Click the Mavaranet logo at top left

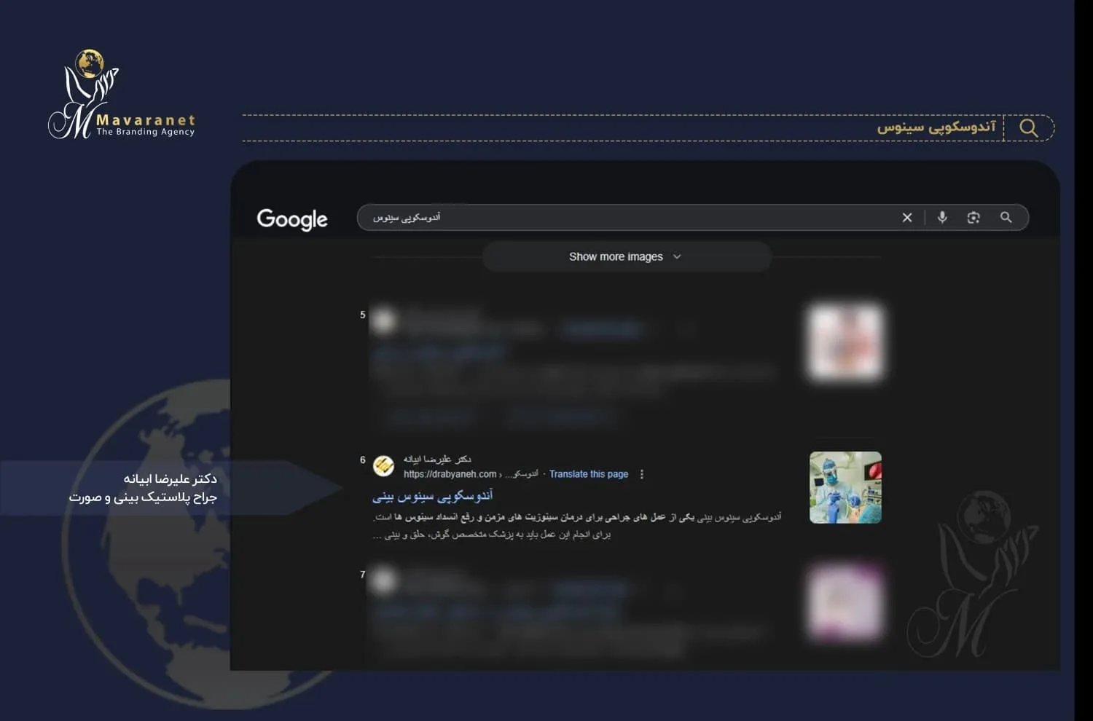point(121,95)
